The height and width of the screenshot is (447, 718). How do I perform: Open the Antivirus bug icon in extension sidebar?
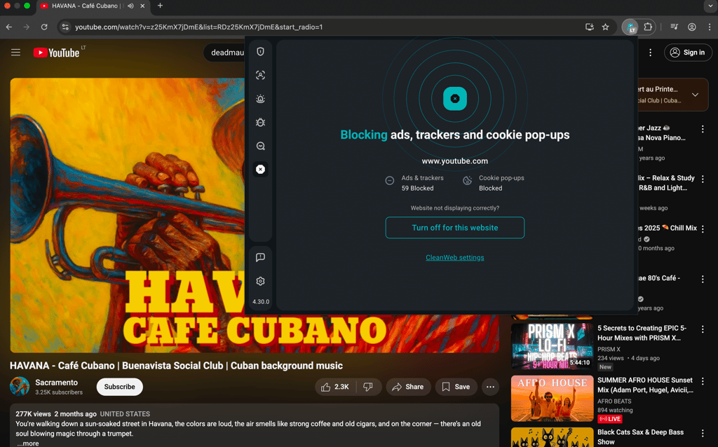260,122
